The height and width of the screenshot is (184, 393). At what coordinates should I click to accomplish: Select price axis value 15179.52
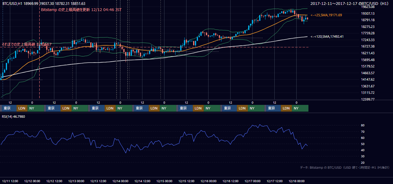(x=367, y=66)
